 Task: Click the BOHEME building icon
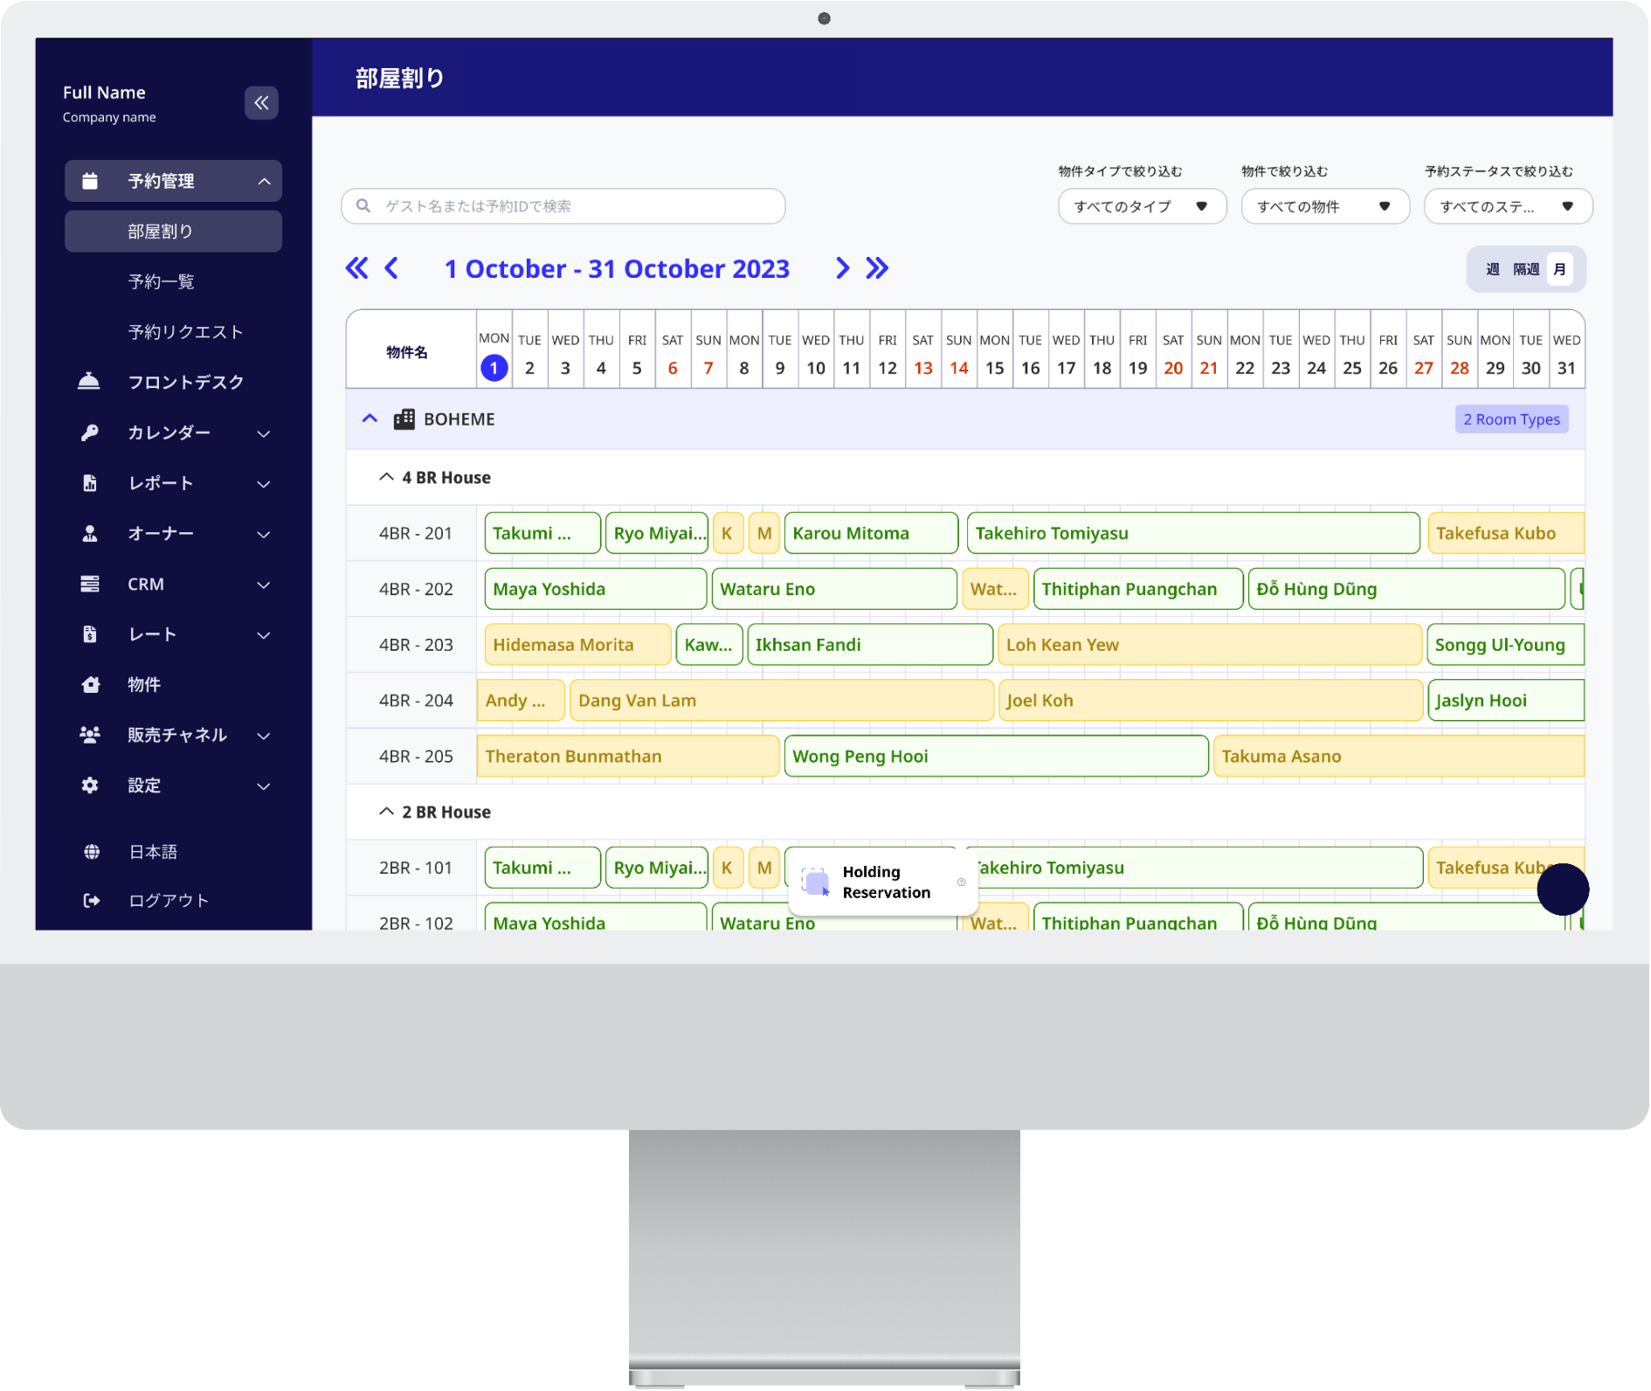404,419
